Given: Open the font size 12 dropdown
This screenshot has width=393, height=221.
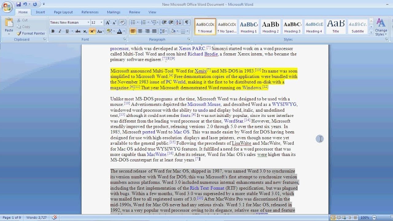Looking at the screenshot, I should coord(102,22).
